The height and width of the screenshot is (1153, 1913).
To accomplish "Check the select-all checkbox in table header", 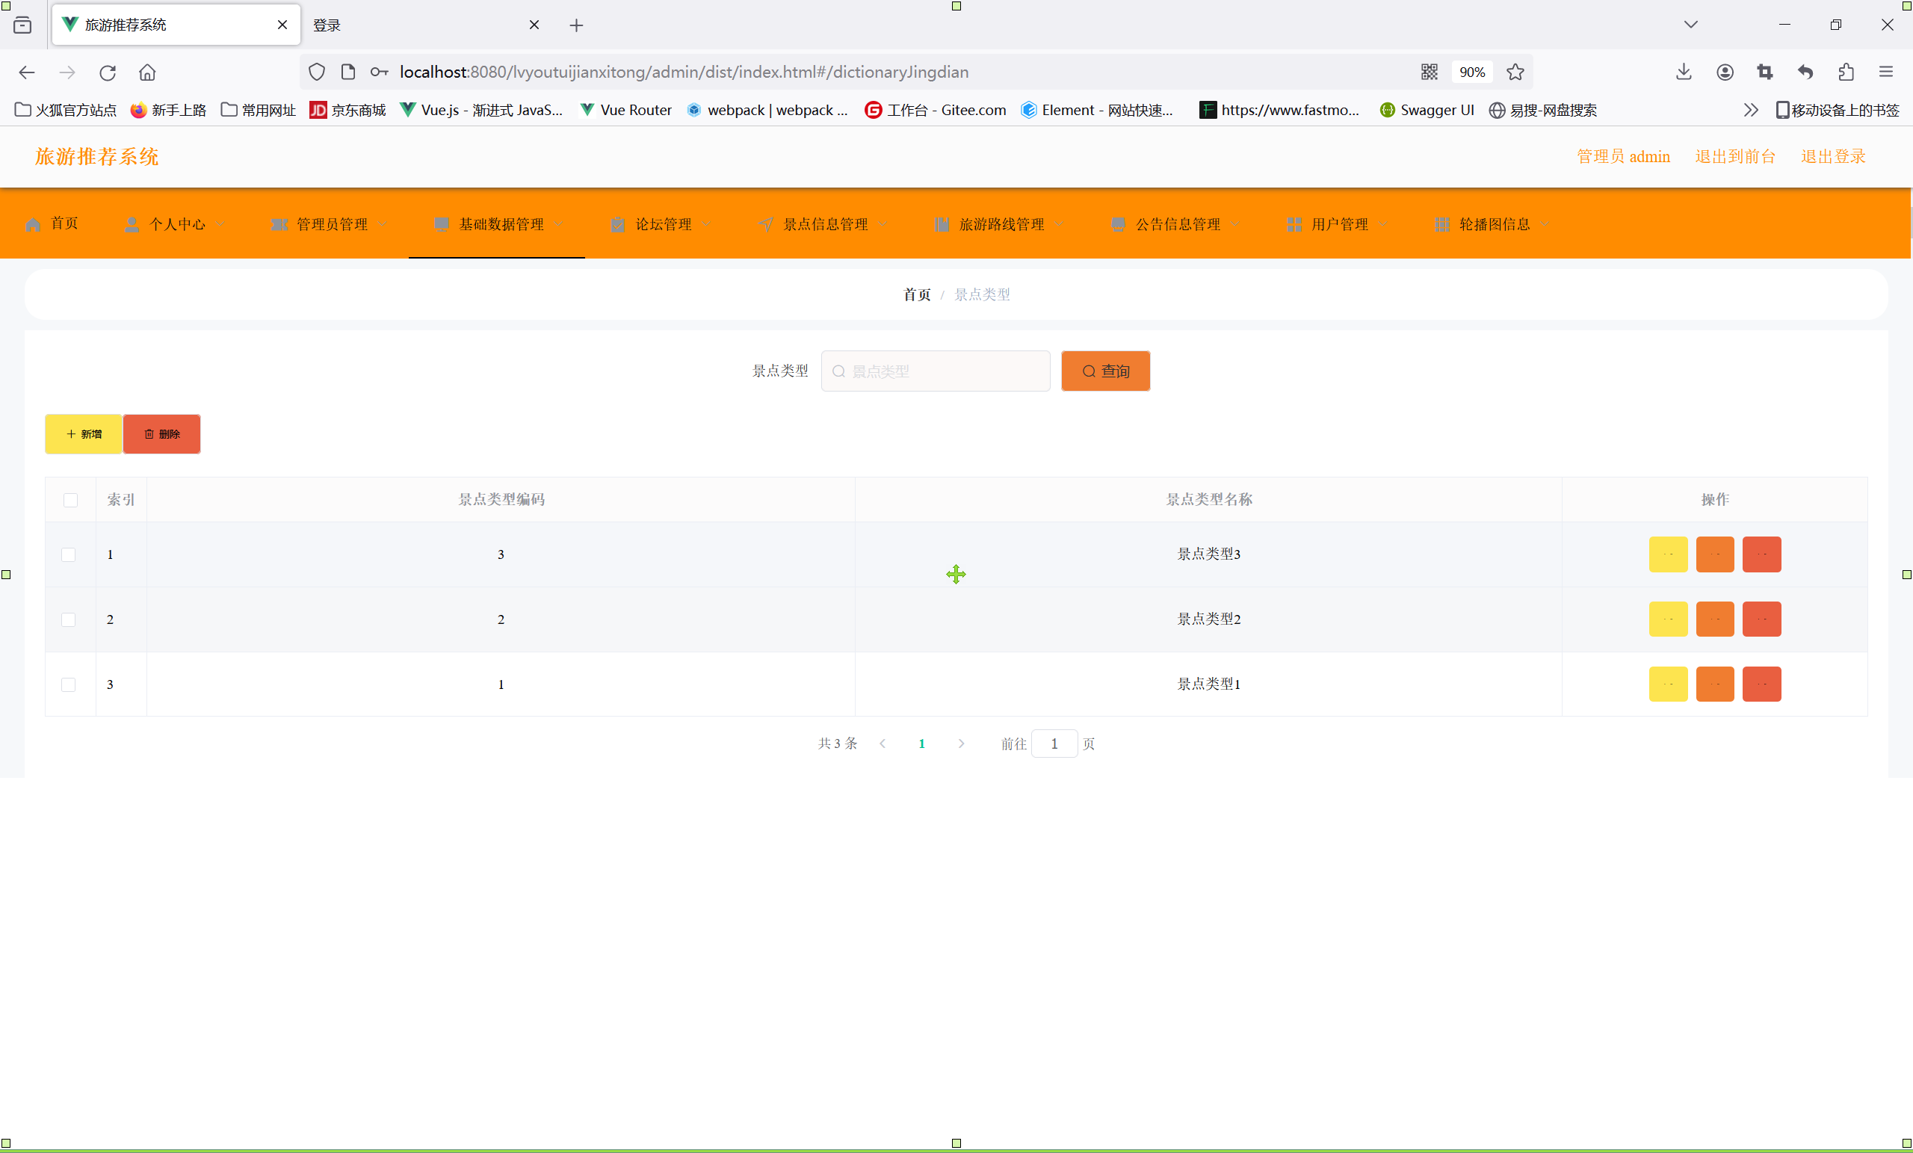I will (x=71, y=500).
